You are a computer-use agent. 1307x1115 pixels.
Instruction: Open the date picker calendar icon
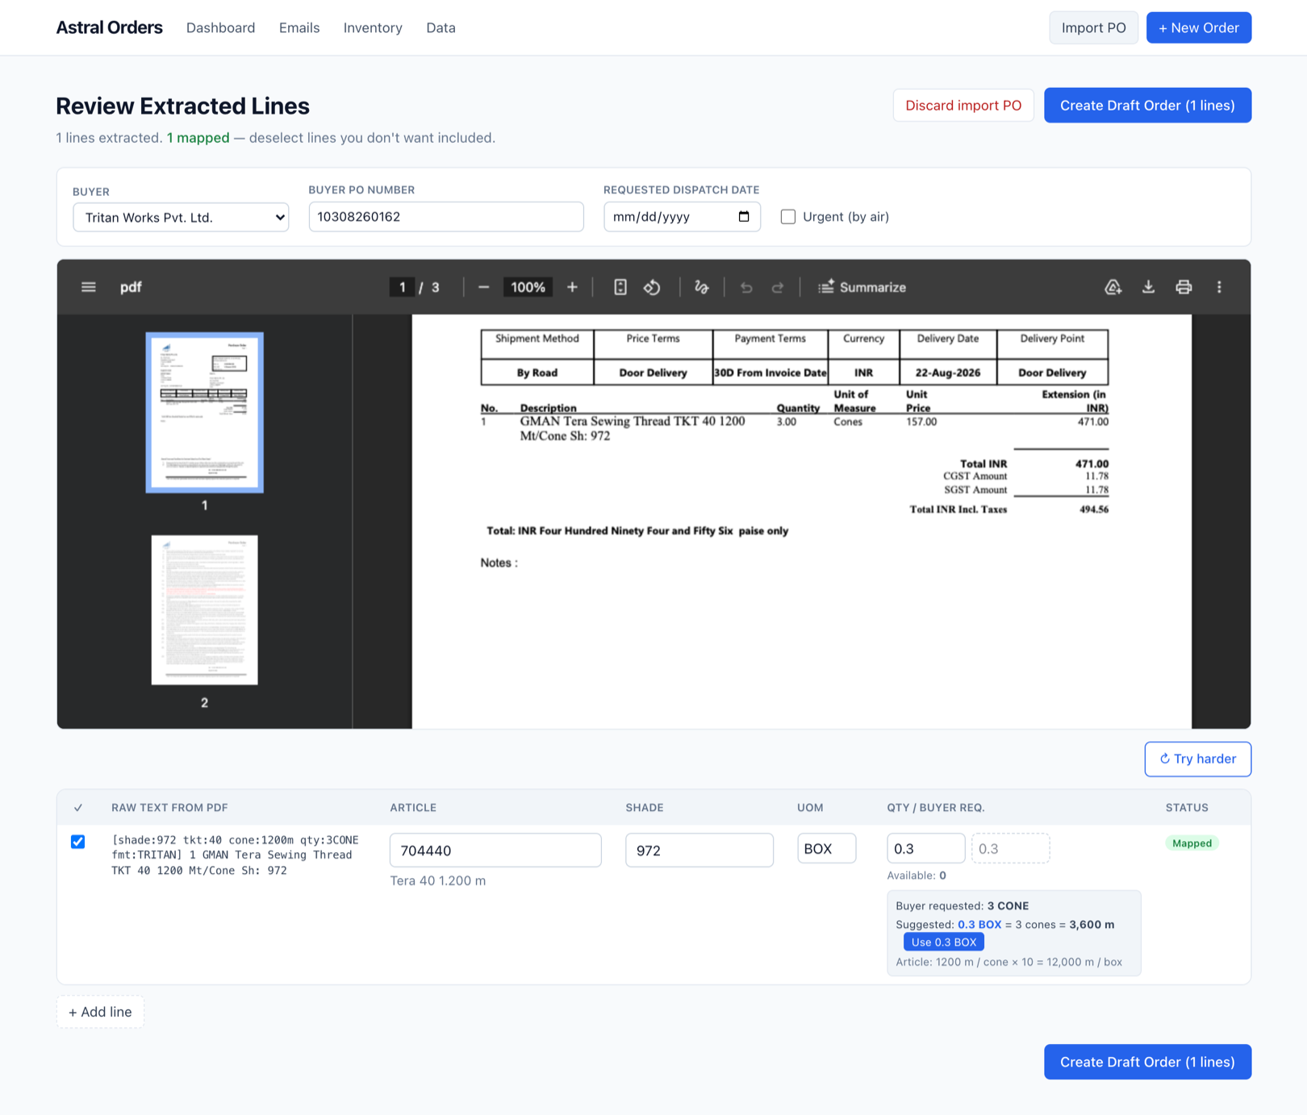click(744, 217)
